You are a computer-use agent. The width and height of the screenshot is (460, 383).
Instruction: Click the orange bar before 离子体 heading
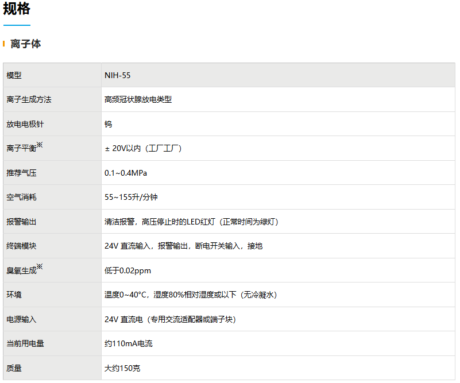(x=4, y=44)
